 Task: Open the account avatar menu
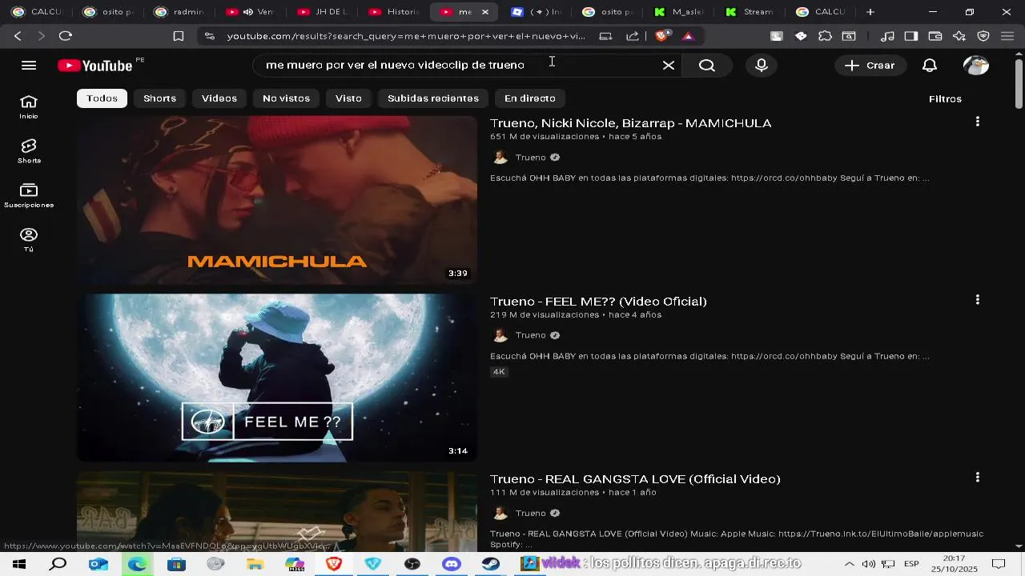point(975,66)
